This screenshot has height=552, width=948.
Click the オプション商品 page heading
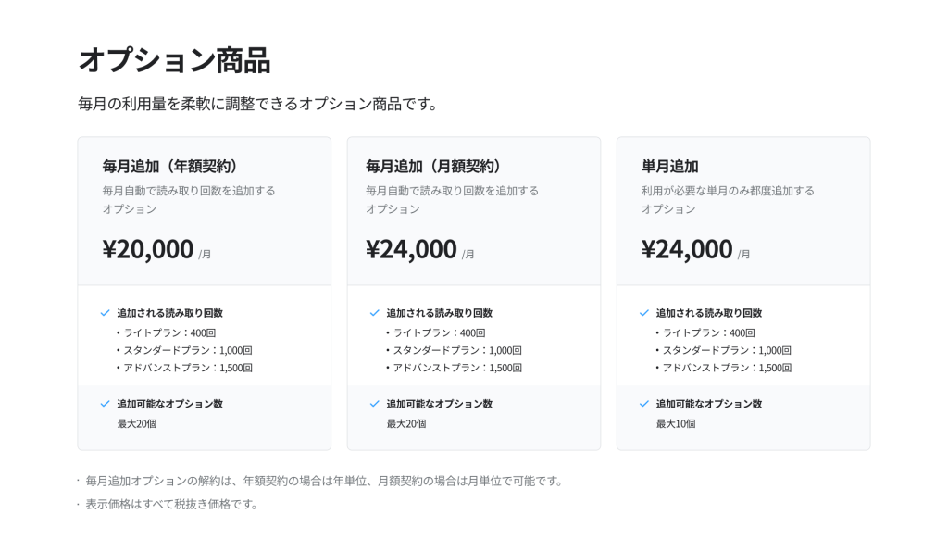[x=174, y=60]
